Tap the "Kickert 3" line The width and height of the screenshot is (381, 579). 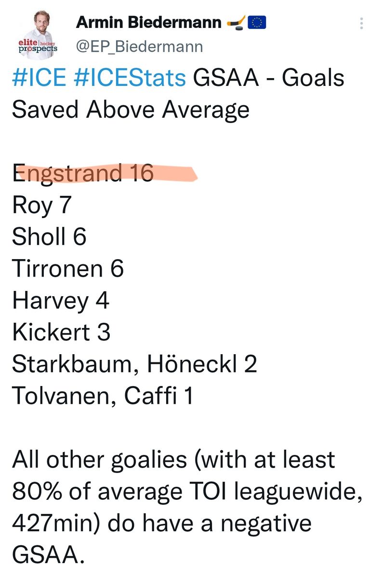point(61,332)
